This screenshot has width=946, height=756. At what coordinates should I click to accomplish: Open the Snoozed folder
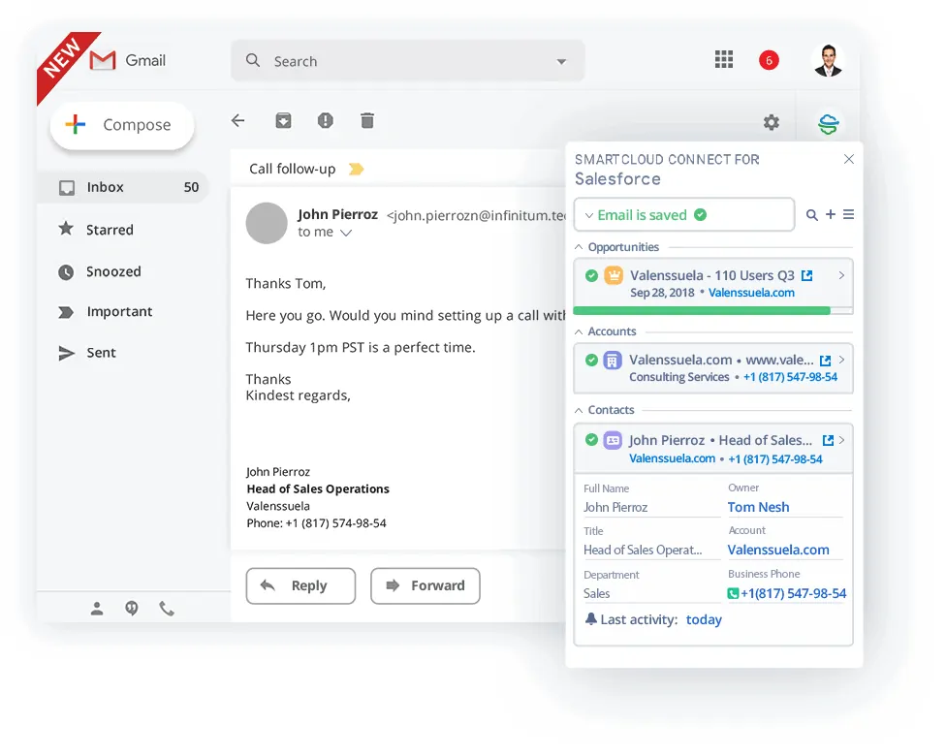click(x=100, y=271)
